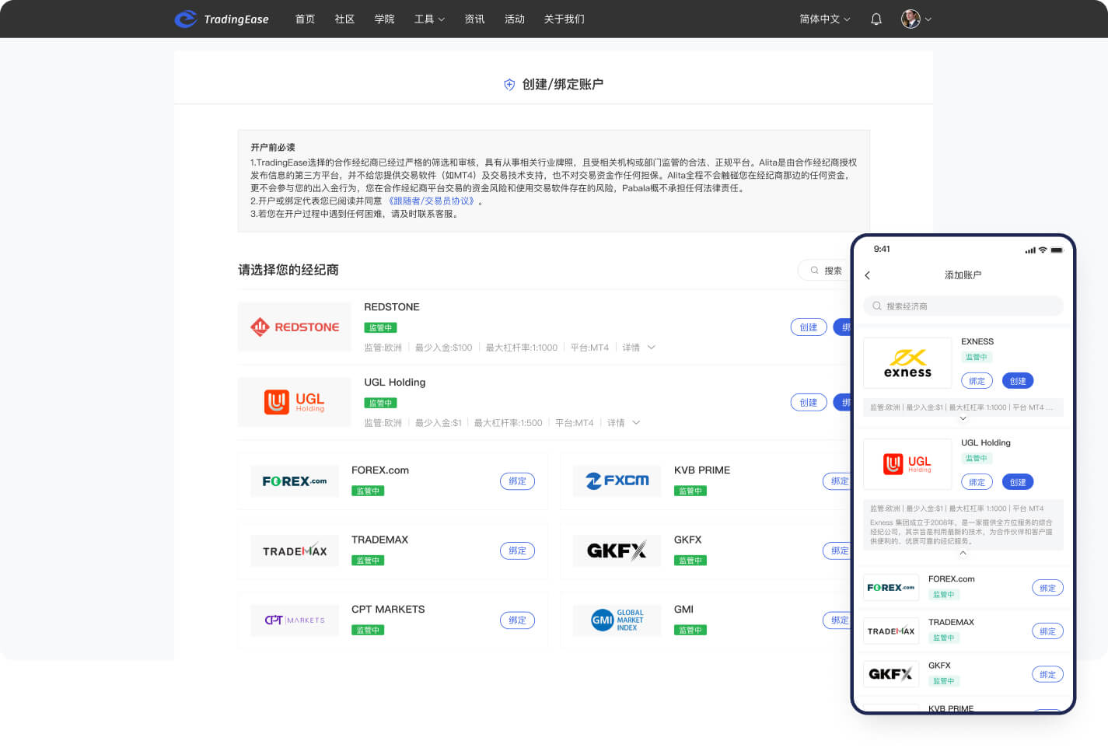This screenshot has height=748, width=1108.
Task: Click the FXCM logo of KVB PRIME
Action: 617,481
